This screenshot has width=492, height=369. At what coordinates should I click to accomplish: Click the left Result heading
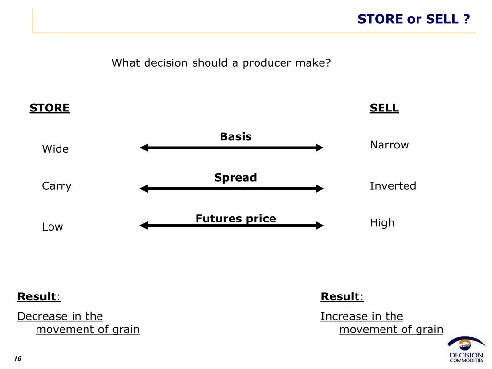pos(39,296)
